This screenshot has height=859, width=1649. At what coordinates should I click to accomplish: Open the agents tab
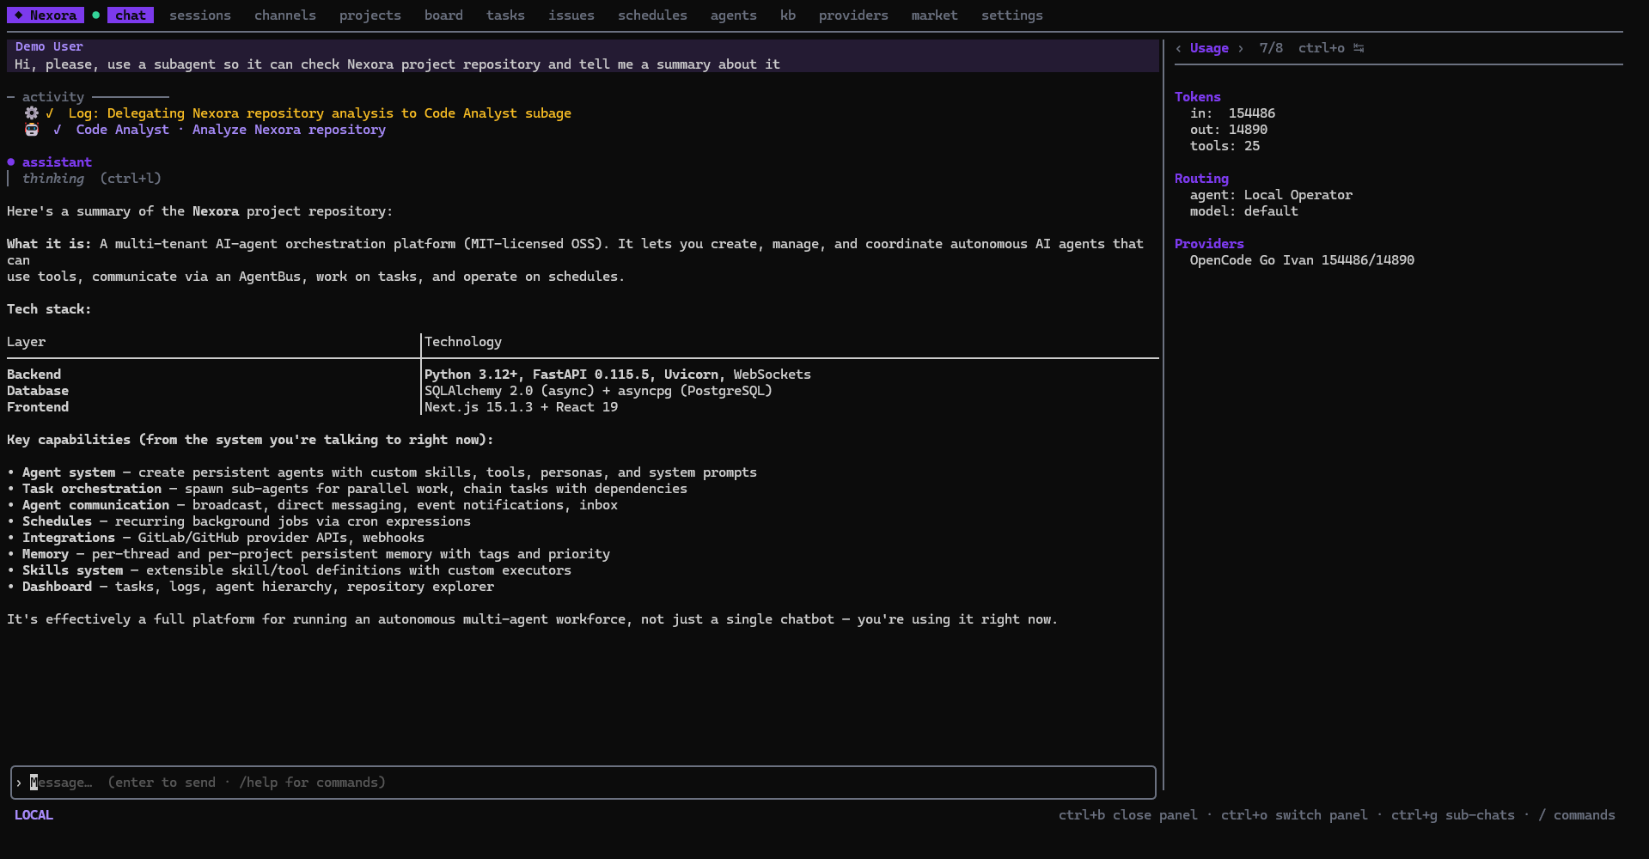(734, 15)
